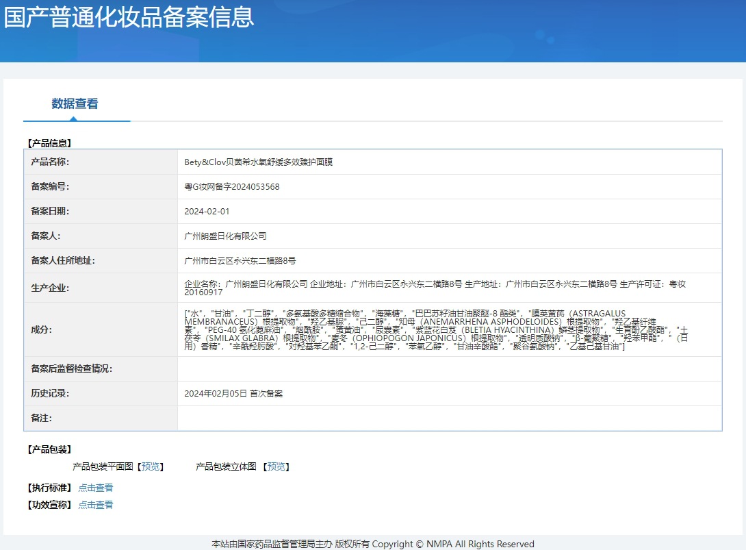Screen dimensions: 746x550
Task: Select filing number 粤G妆网备字2024053568
Action: 232,187
